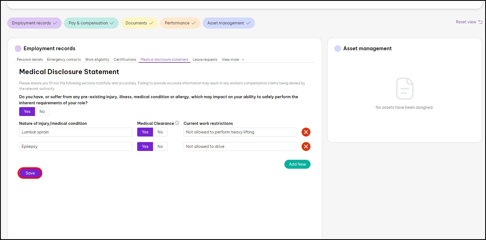
Task: Select No for pre-existing condition question
Action: 42,112
